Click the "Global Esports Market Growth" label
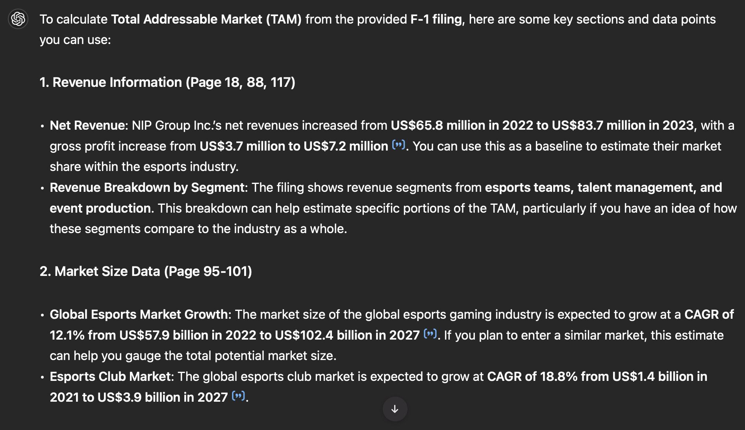 [139, 314]
